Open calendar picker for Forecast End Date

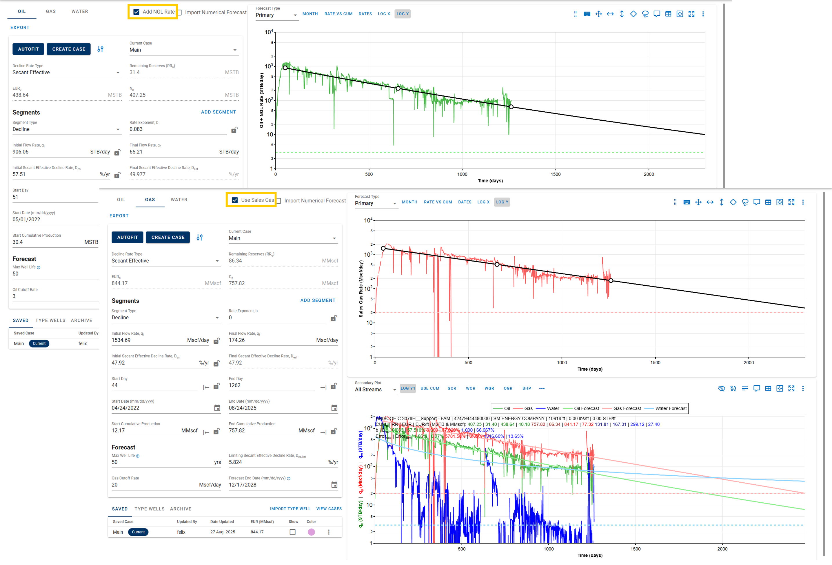(334, 485)
